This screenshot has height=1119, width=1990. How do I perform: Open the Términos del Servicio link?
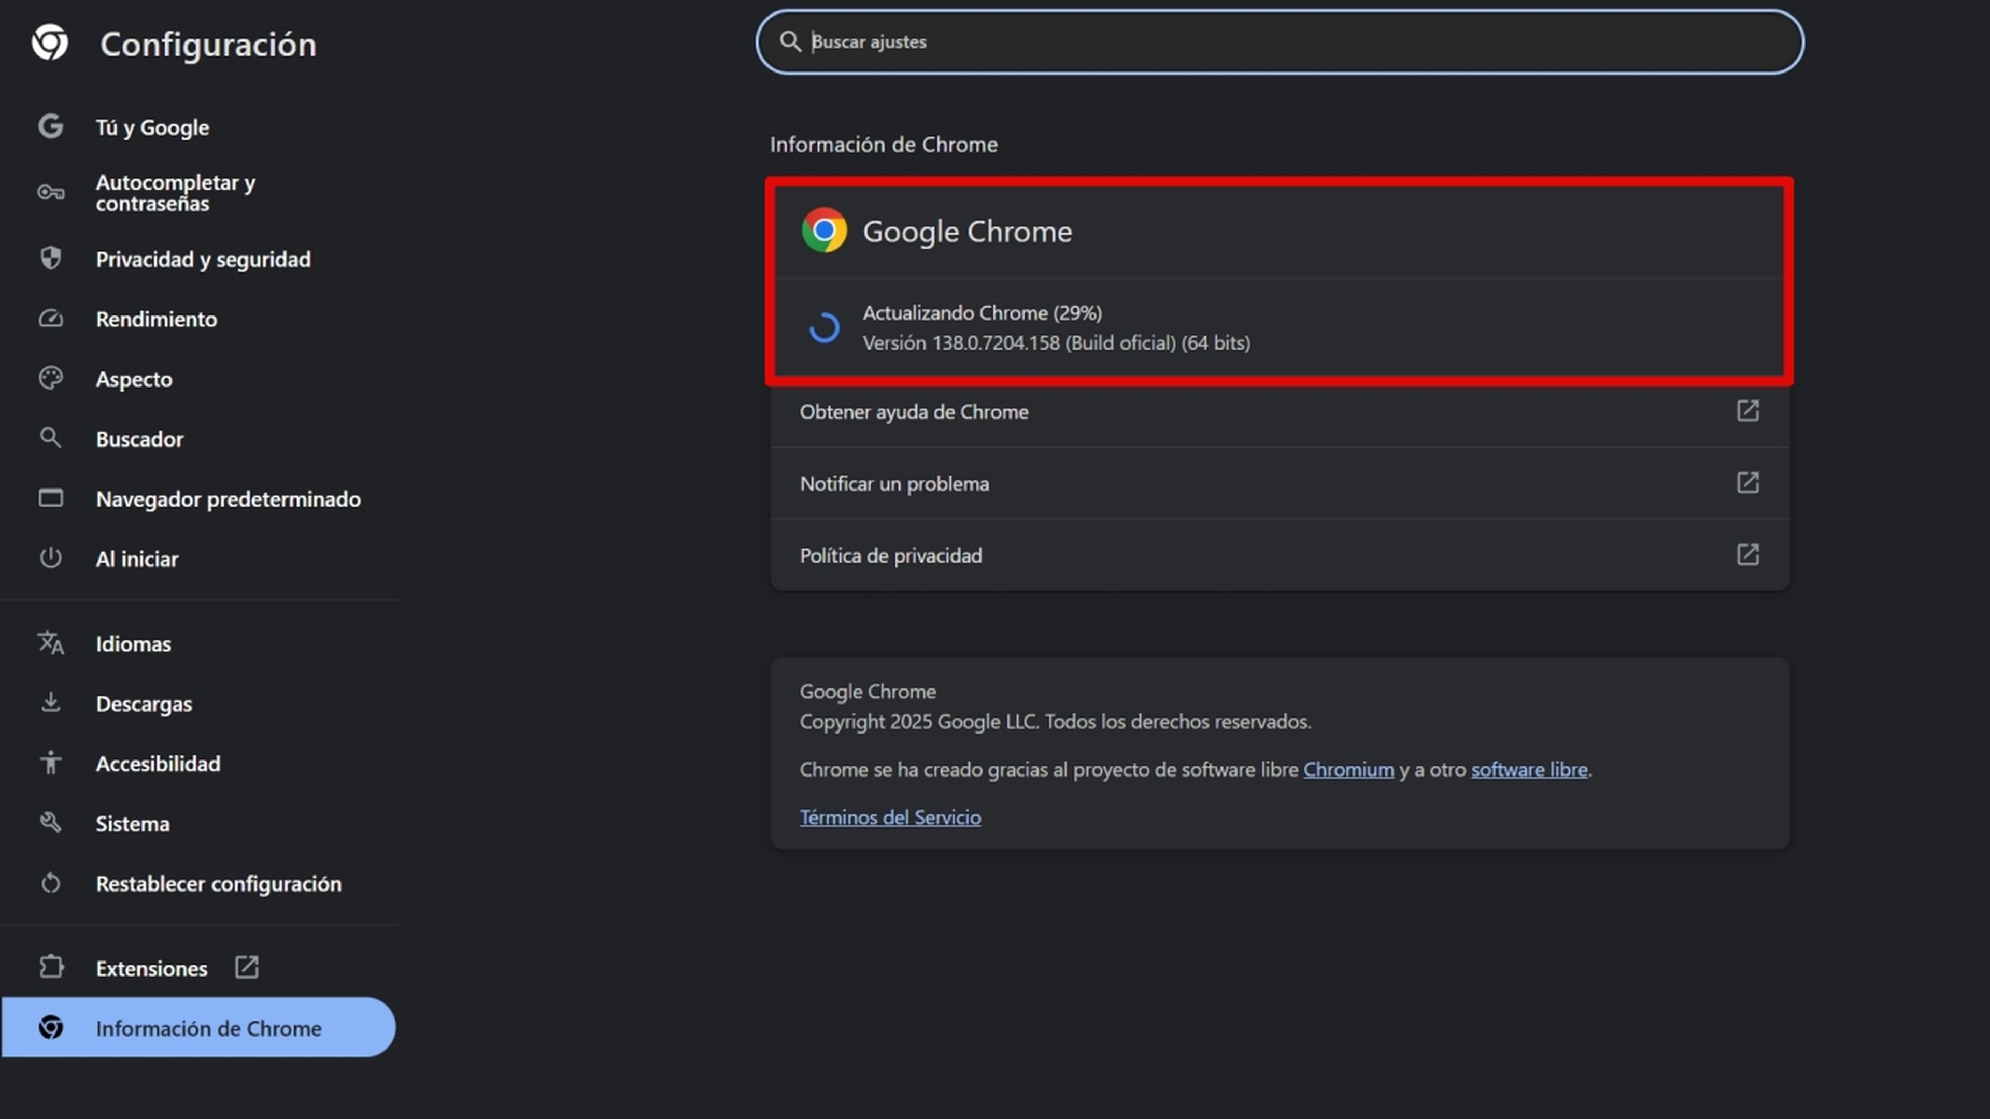coord(890,817)
